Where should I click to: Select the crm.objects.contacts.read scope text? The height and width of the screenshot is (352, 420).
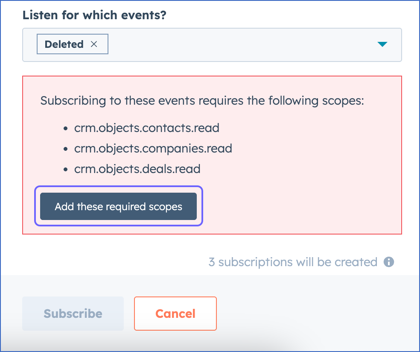point(146,128)
